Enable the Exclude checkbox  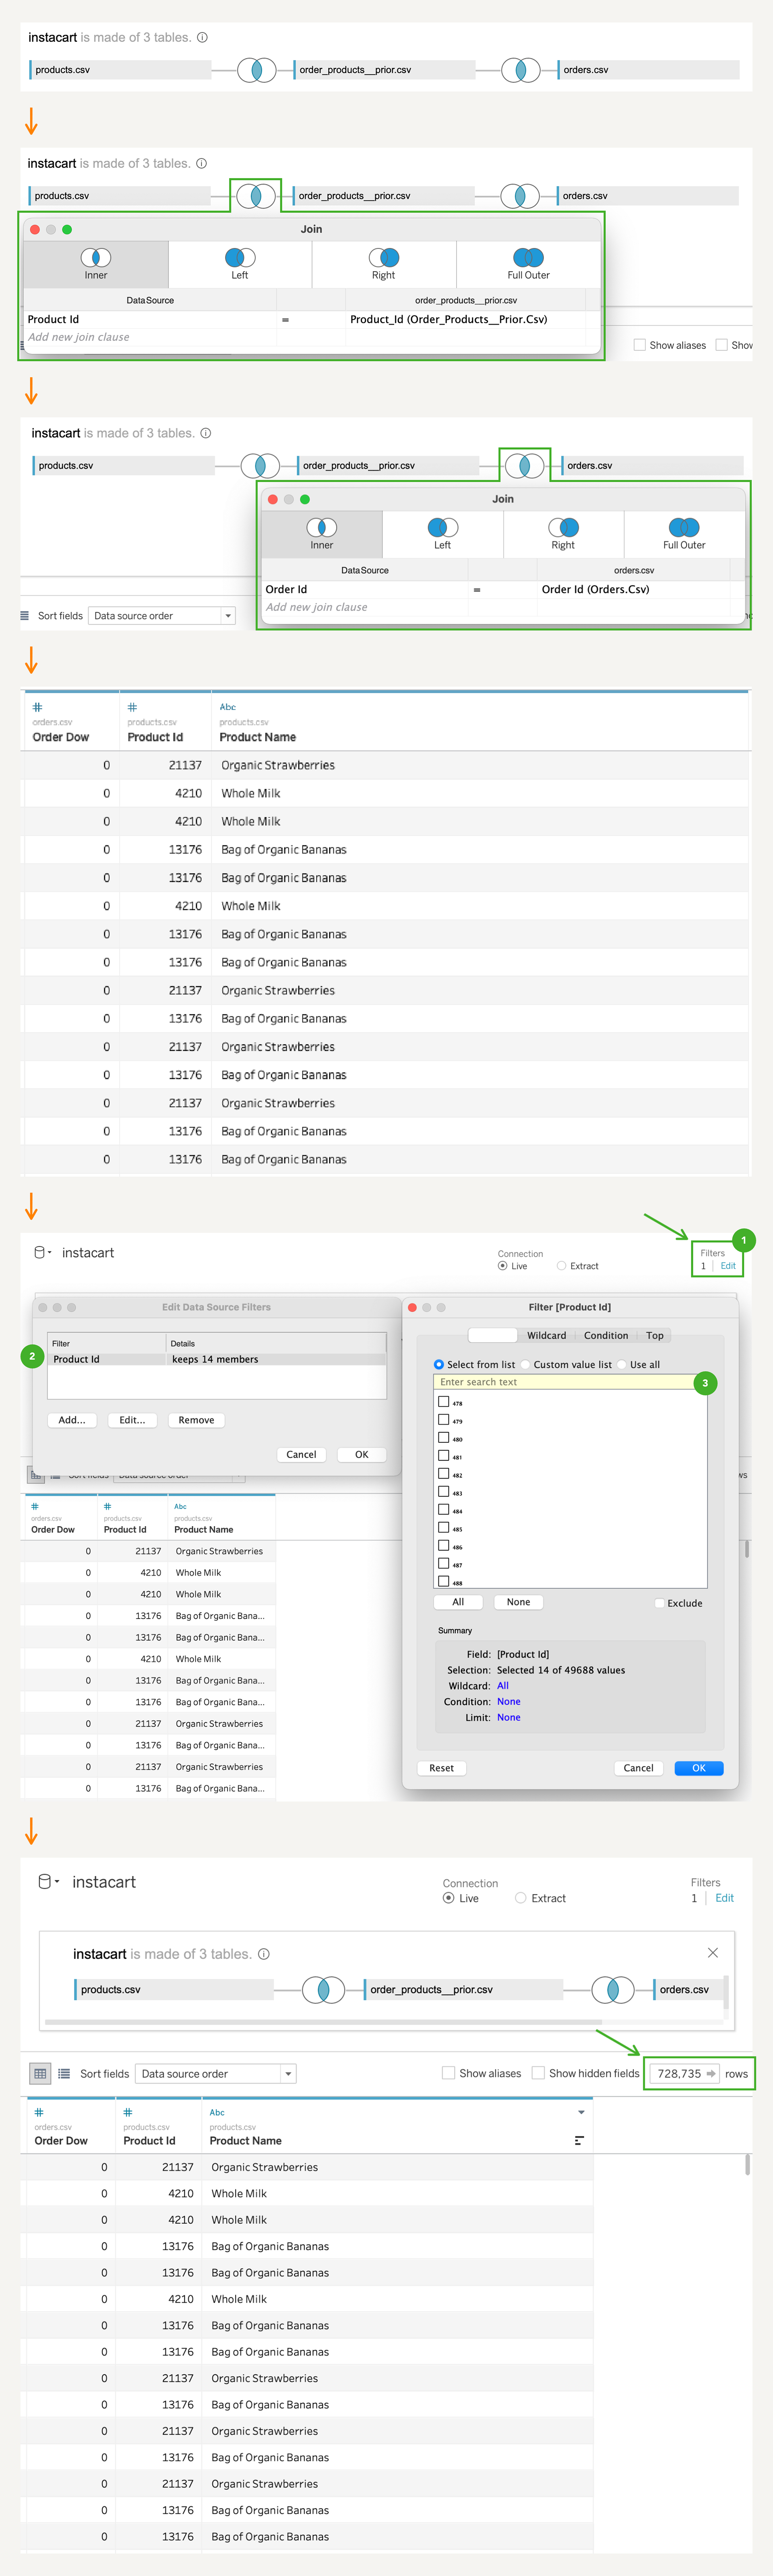(660, 1603)
